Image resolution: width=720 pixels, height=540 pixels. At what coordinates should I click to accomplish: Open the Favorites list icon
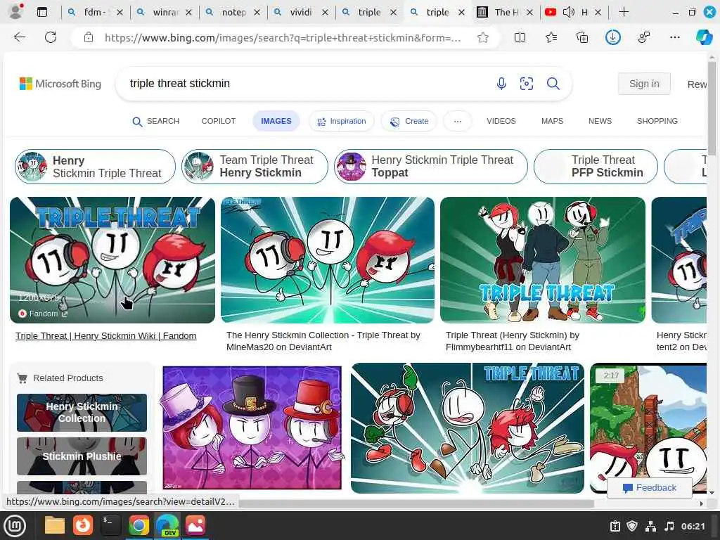pos(551,37)
